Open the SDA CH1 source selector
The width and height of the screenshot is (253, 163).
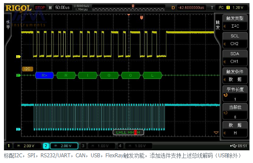(235, 58)
